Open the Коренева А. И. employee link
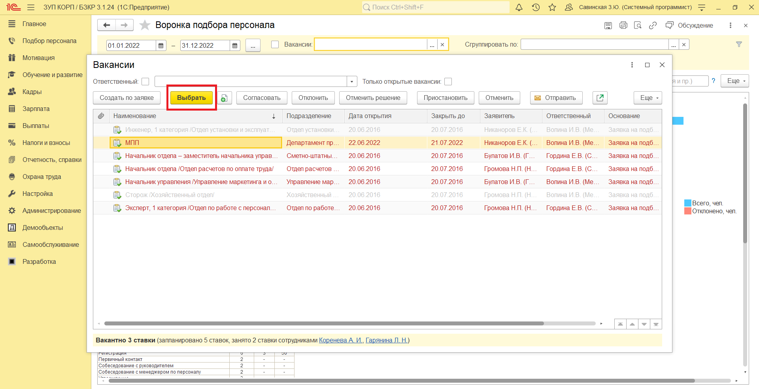The image size is (759, 389). coord(340,340)
